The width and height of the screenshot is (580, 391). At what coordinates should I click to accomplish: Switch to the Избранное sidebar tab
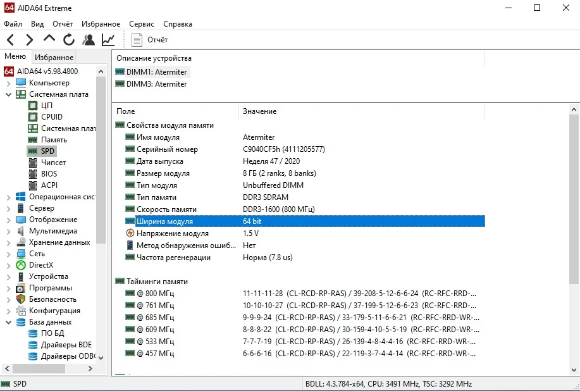click(x=54, y=58)
